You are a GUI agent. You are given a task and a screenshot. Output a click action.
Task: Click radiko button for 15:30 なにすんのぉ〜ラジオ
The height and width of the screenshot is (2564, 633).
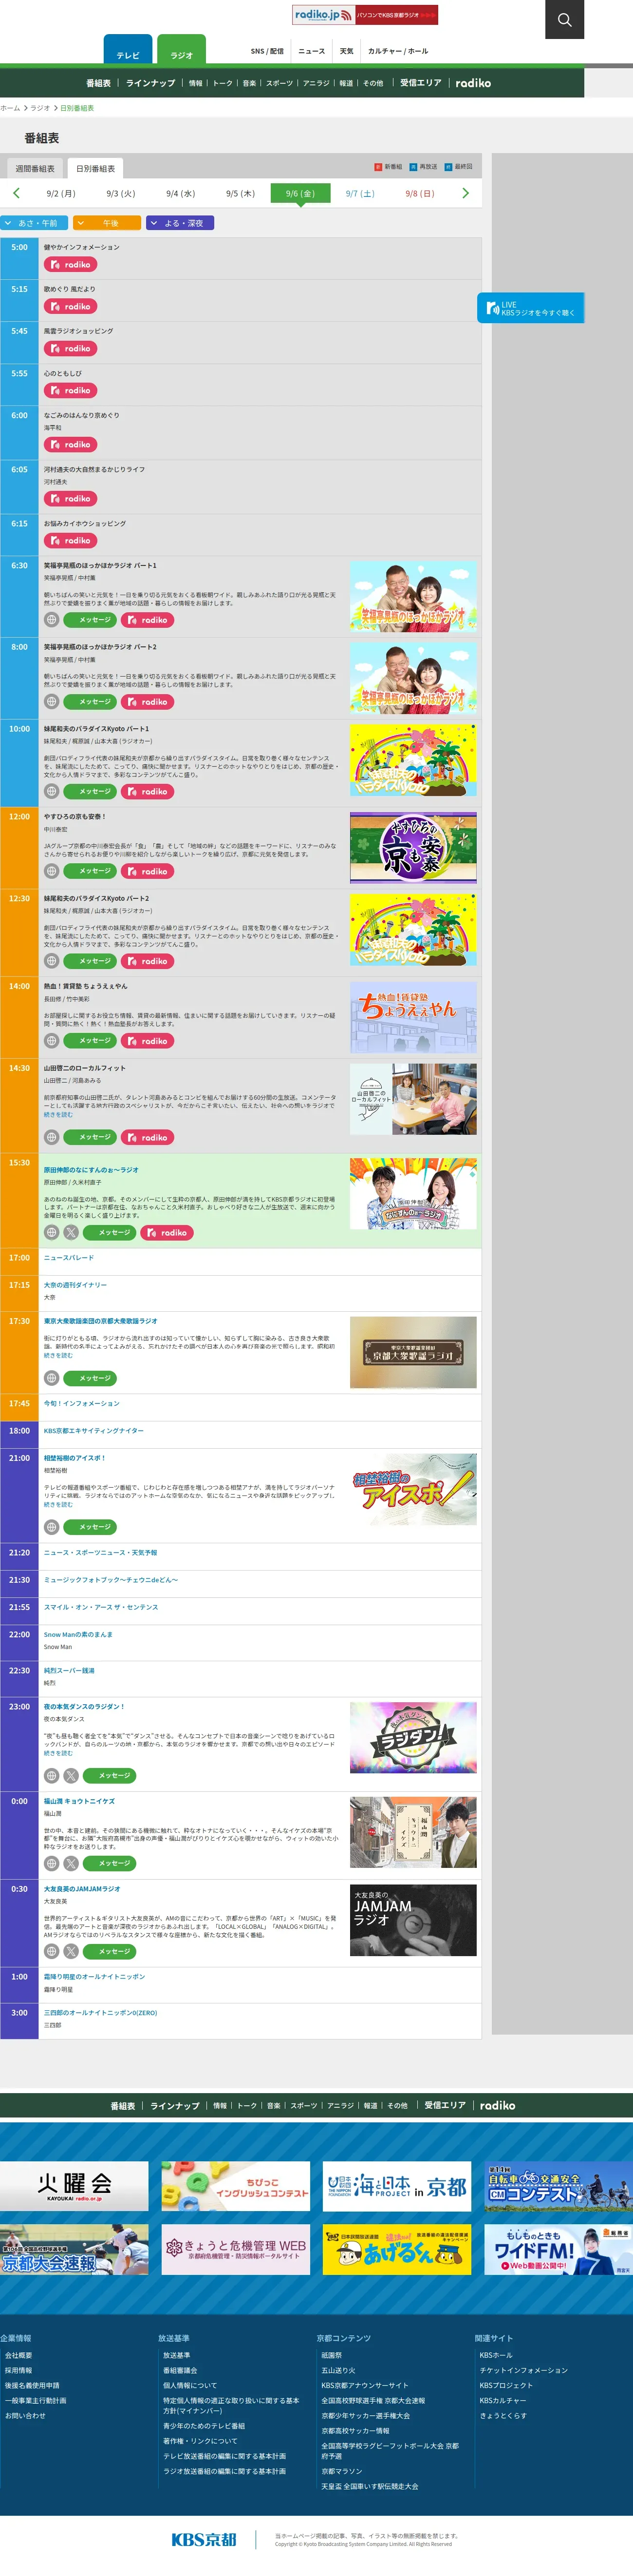click(x=167, y=1232)
